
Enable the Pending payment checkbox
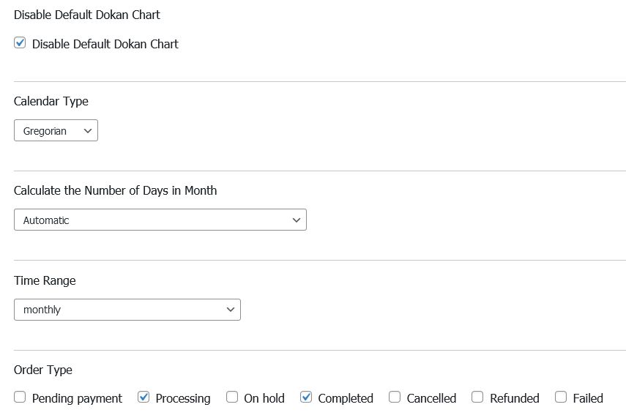pos(20,398)
